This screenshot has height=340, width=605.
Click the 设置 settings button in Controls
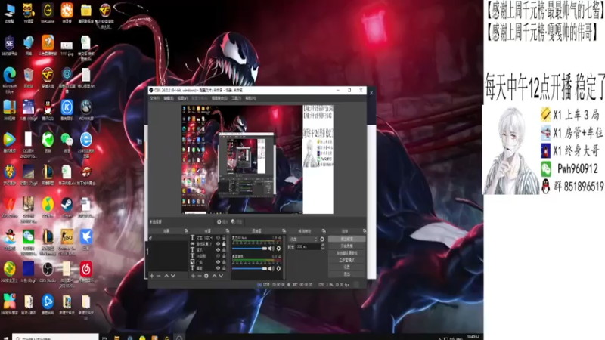click(347, 267)
